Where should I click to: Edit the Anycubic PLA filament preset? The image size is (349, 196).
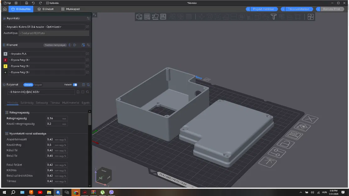[88, 54]
